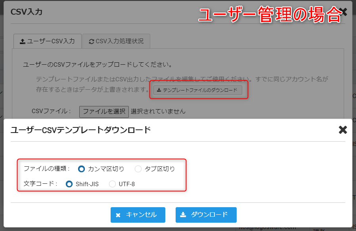Click the ファイルを選択 file chooser button
This screenshot has width=356, height=231.
tap(104, 112)
